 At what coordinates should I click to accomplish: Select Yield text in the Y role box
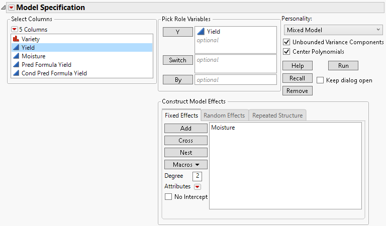pos(214,32)
